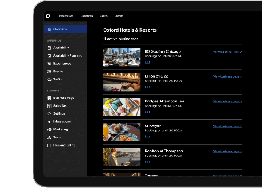Screen dimensions: 262x191
Task: Click the Availability calendar icon
Action: pyautogui.click(x=49, y=48)
